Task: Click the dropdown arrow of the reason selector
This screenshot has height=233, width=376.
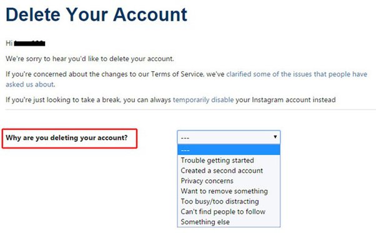Action: 275,137
